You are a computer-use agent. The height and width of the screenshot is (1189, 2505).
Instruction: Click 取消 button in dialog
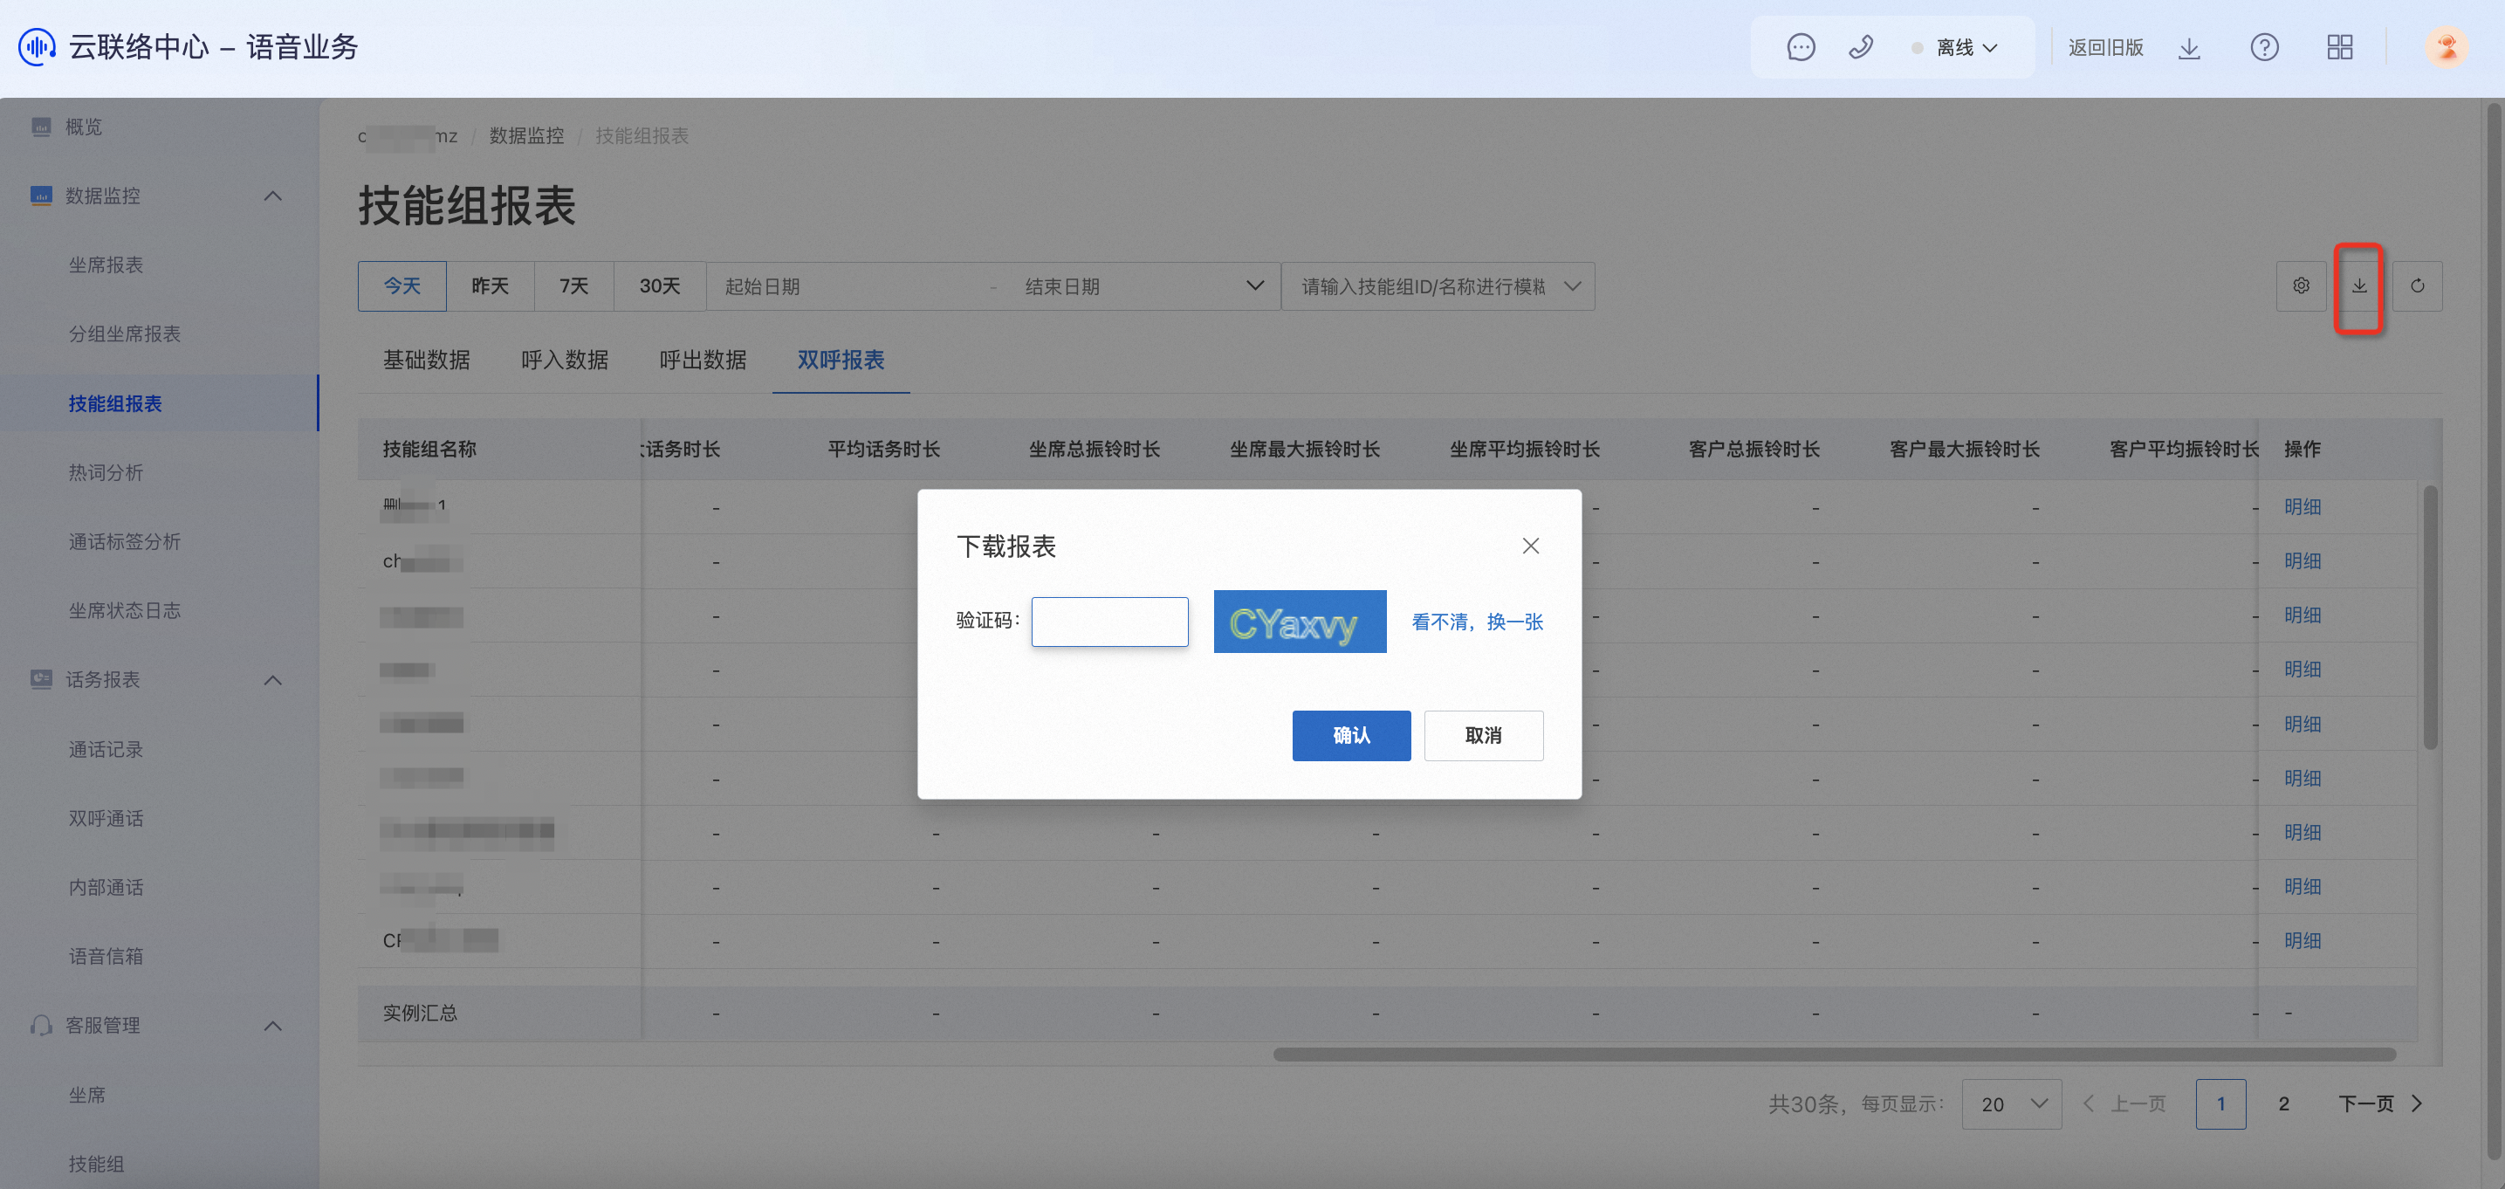pos(1483,736)
